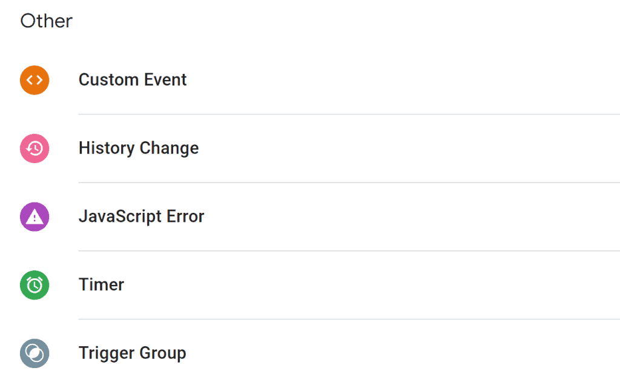Select the pink history rotation icon

(x=34, y=148)
